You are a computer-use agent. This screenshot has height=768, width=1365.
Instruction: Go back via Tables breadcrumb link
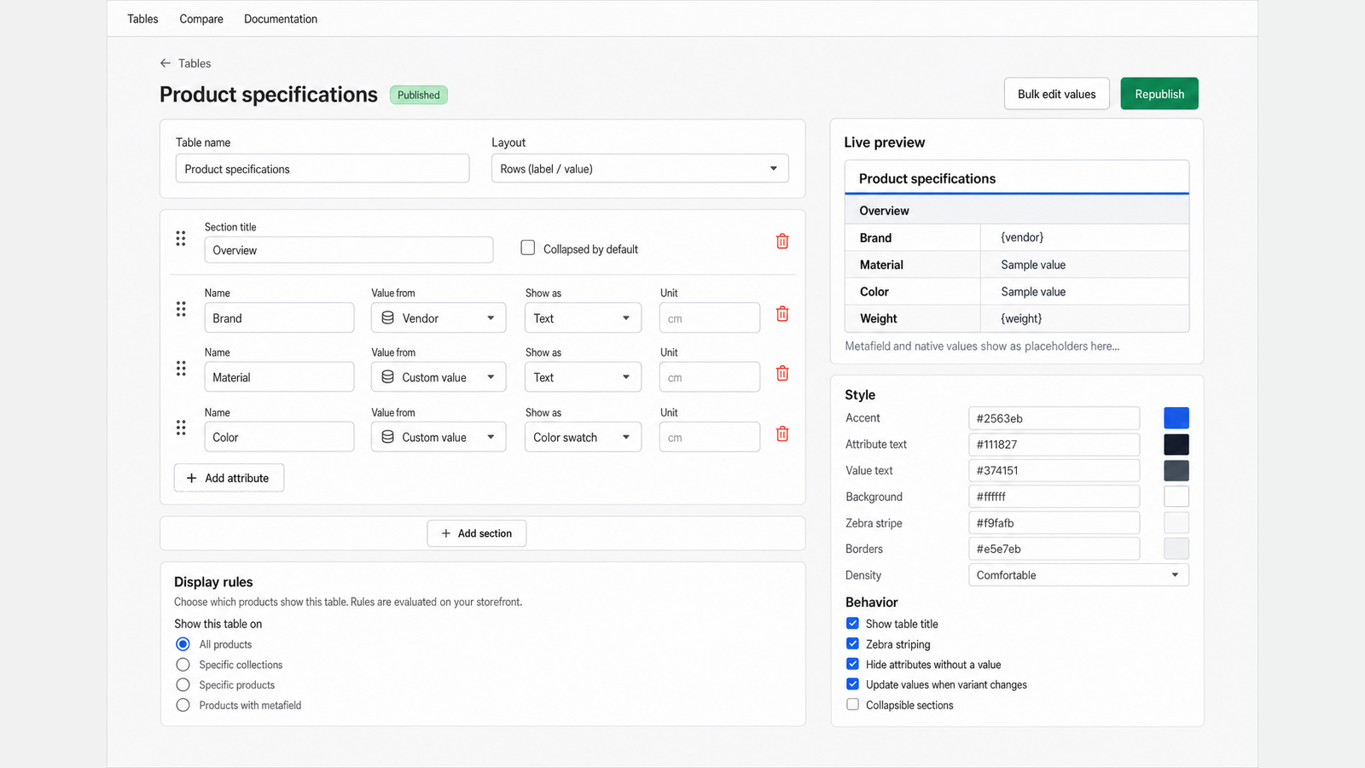(195, 63)
